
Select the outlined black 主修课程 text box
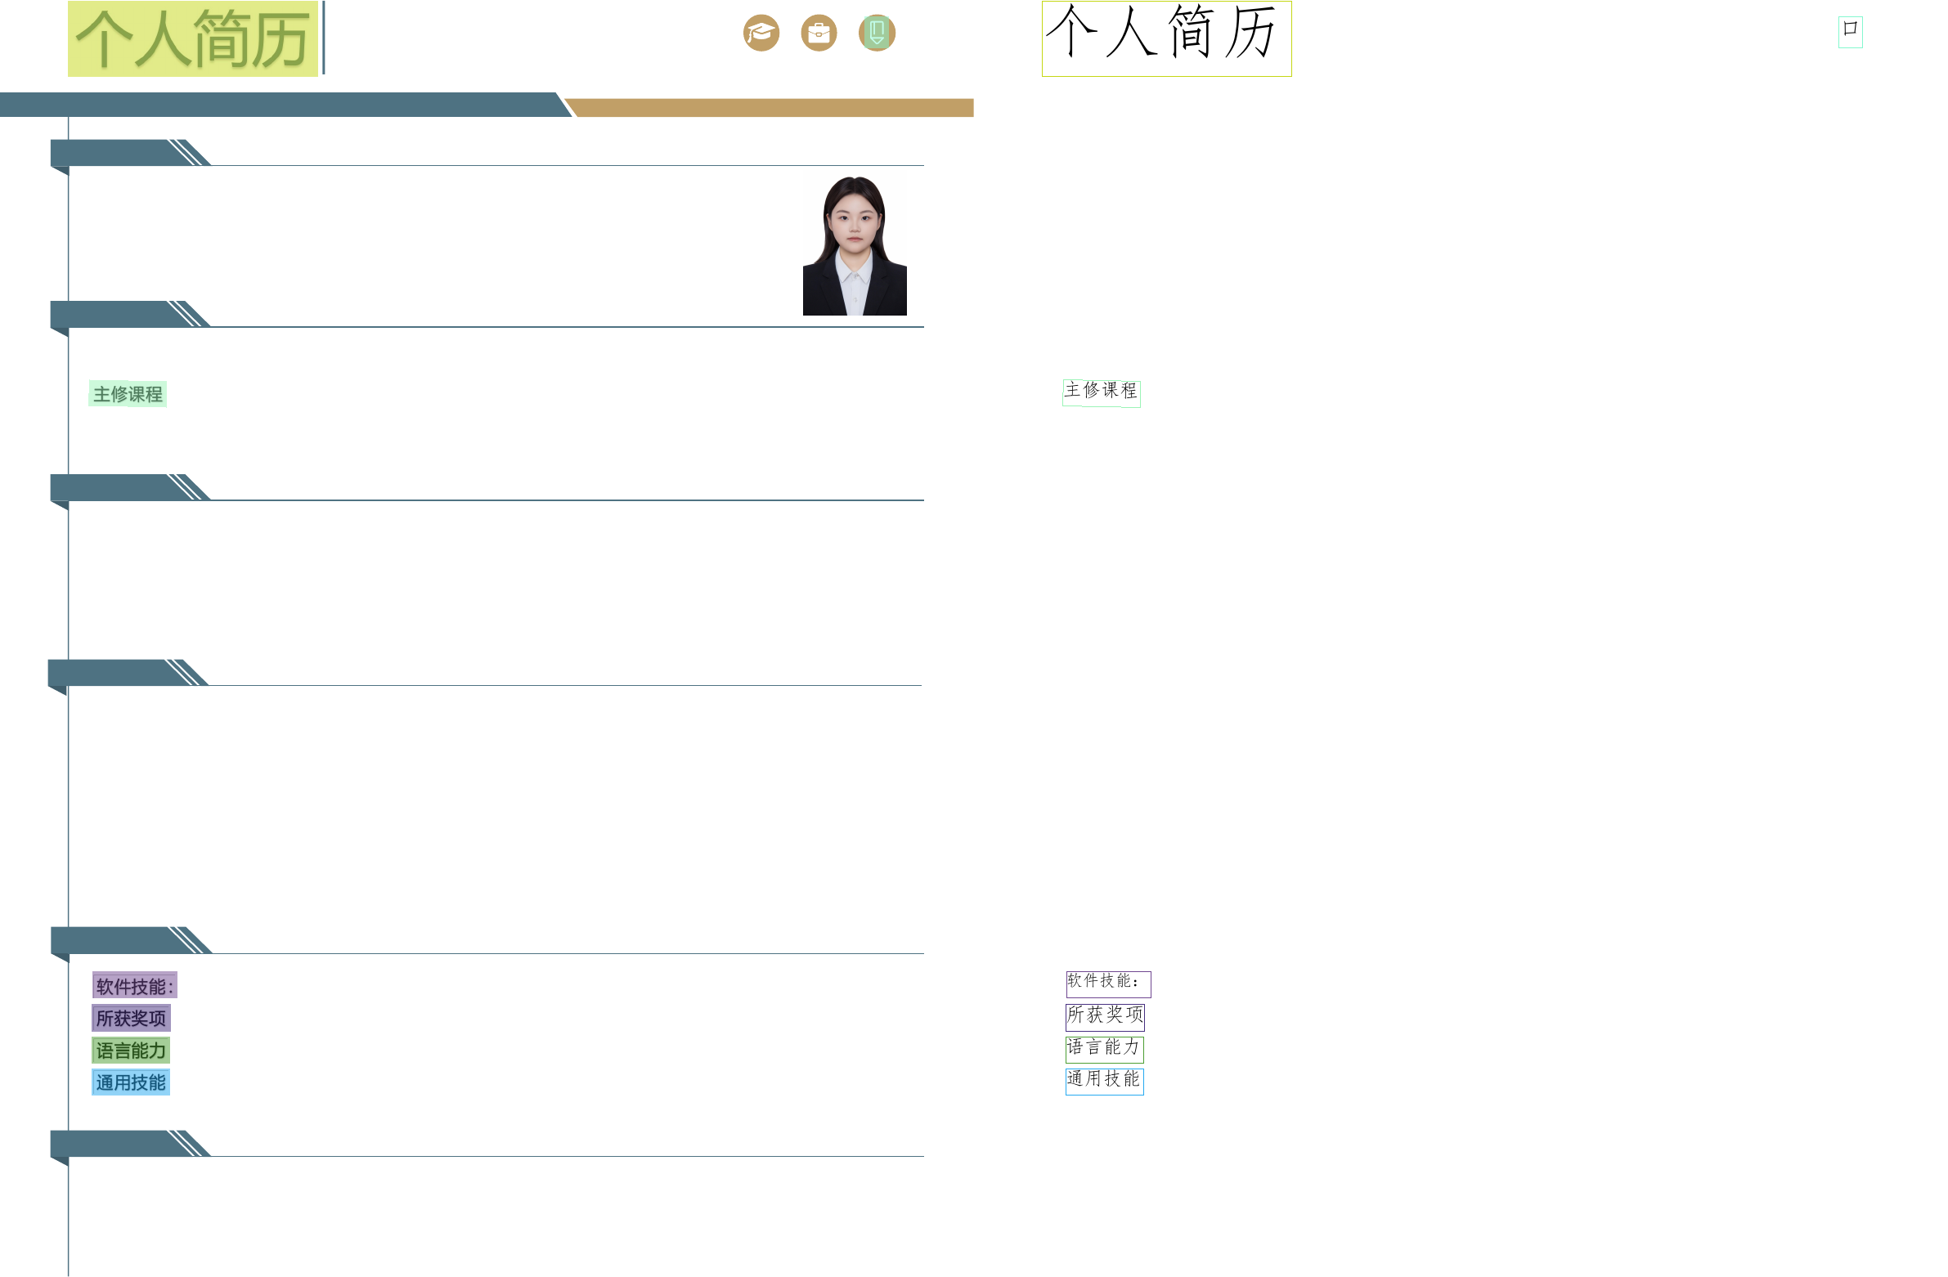point(1101,392)
